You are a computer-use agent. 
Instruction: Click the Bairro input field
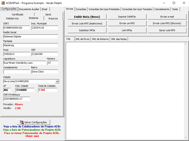[45, 72]
